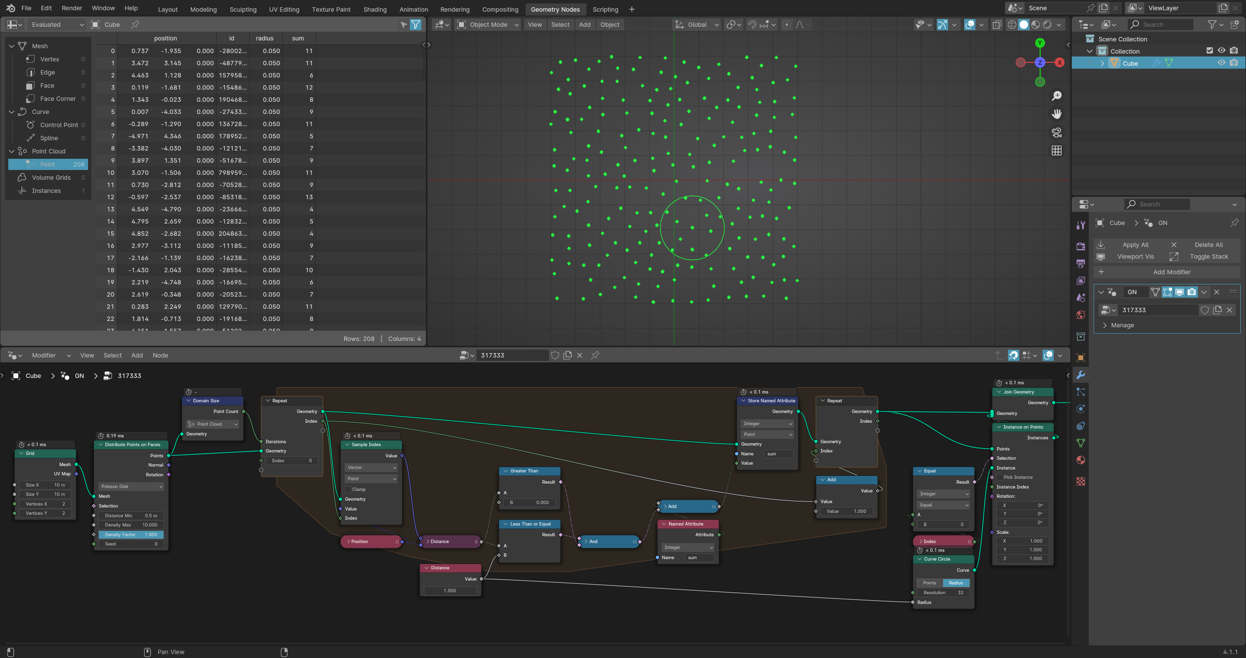Open the Particles properties tab
Screen dimensions: 1246x658
pyautogui.click(x=1081, y=392)
